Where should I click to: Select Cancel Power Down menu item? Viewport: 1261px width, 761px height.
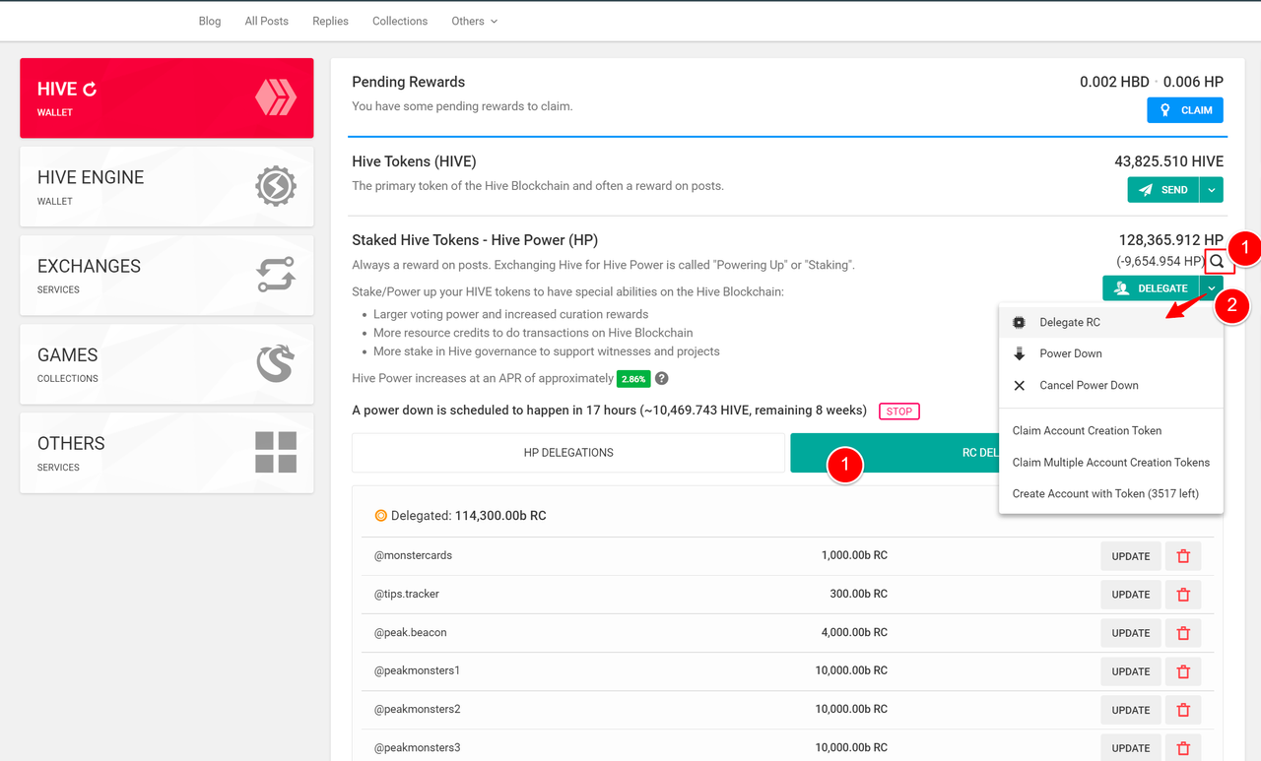point(1111,385)
